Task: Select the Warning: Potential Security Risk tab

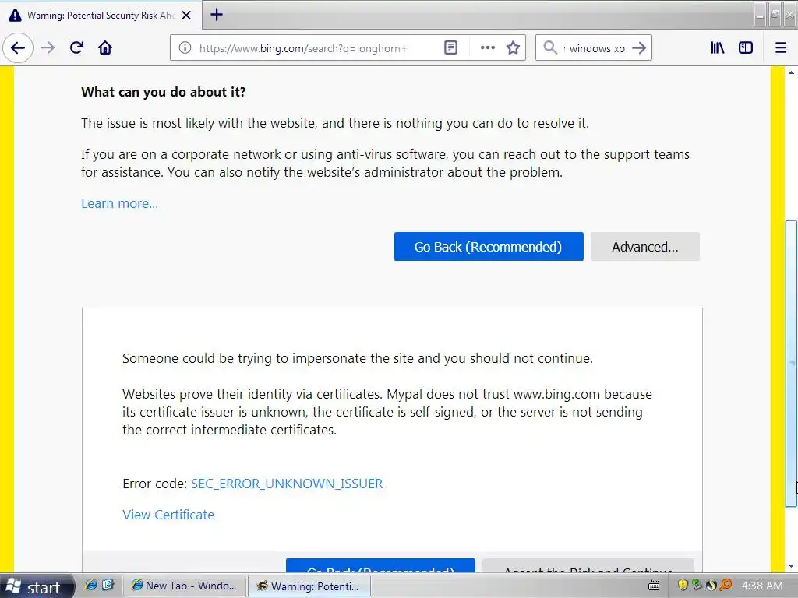Action: tap(101, 16)
